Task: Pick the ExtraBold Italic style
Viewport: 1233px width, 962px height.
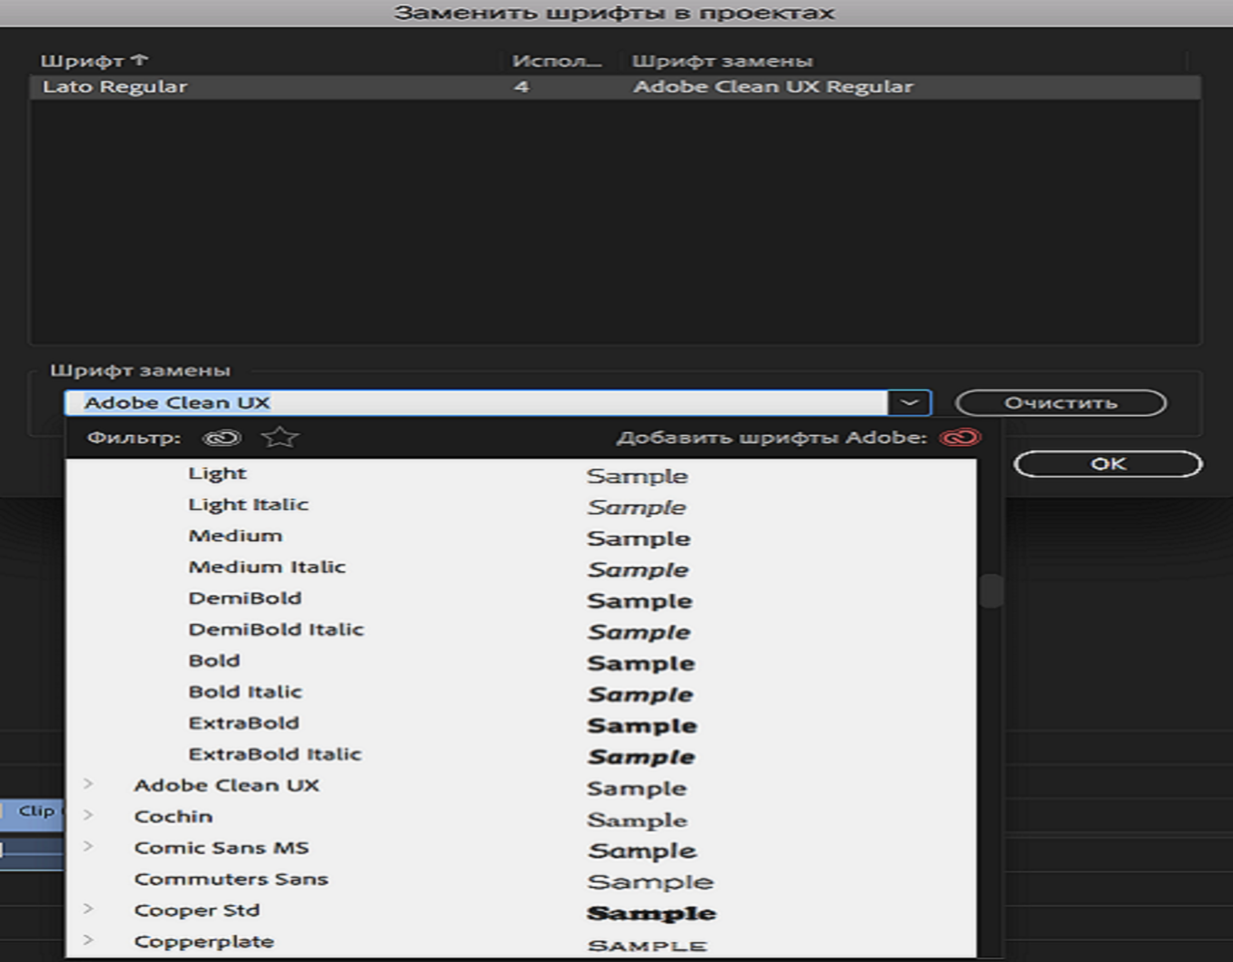Action: pos(275,754)
